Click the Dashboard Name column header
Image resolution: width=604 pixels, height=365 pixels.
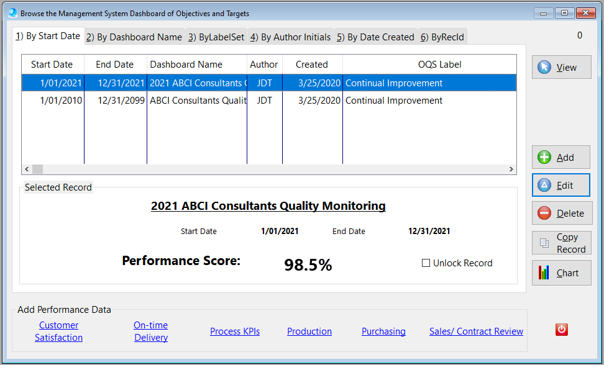point(197,64)
